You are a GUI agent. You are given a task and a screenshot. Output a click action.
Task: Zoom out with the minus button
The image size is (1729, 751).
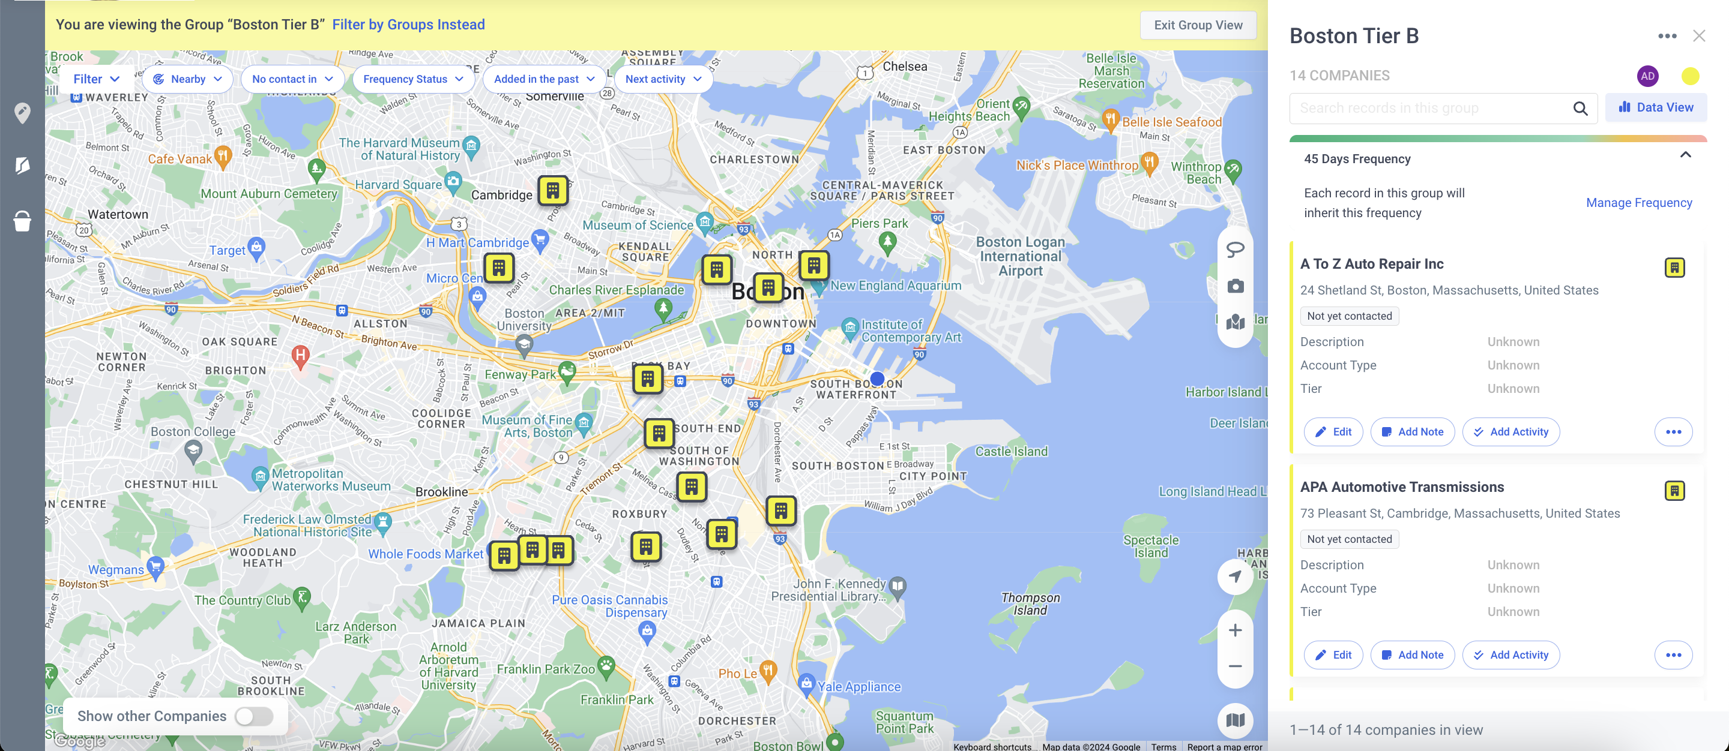click(1235, 666)
